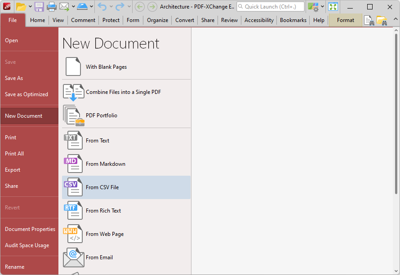This screenshot has width=400, height=275.
Task: Switch to the Organize ribbon tab
Action: pos(157,20)
